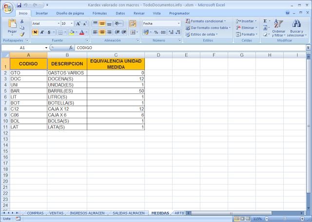Viewport: 312px width, 222px height.
Task: Expand Dar formato como tabla menu
Action: click(x=208, y=28)
